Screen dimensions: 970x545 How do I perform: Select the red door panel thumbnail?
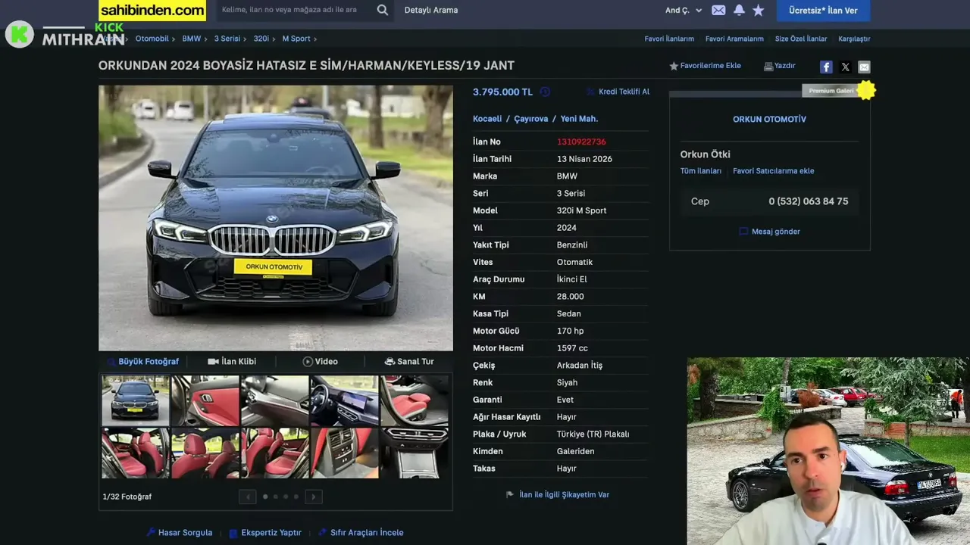(x=205, y=400)
